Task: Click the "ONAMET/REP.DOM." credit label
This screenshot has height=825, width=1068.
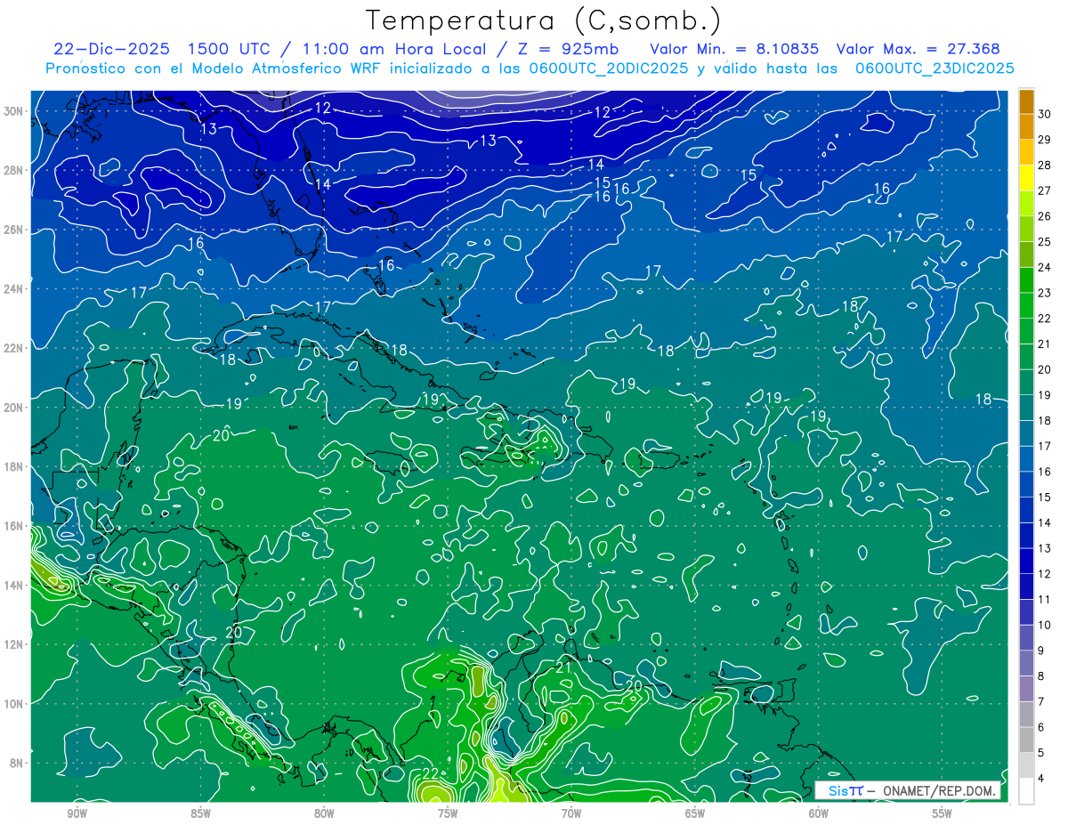Action: click(x=940, y=791)
